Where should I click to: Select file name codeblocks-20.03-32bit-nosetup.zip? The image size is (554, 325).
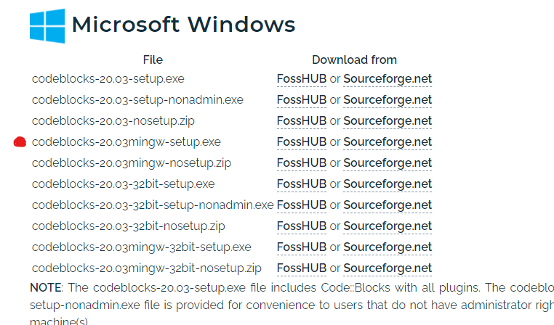[129, 226]
